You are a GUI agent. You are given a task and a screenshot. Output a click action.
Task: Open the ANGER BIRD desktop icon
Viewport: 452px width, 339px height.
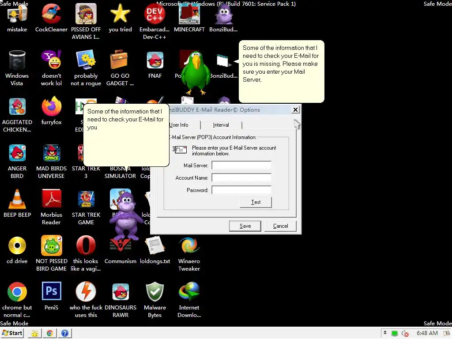tap(17, 153)
